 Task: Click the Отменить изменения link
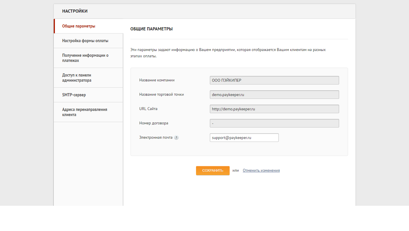pos(261,170)
